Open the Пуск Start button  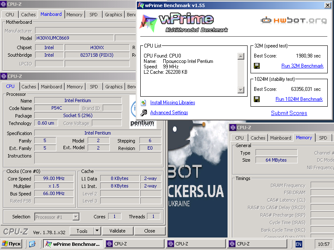(12, 244)
